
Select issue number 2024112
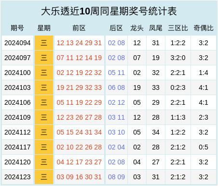point(17,132)
